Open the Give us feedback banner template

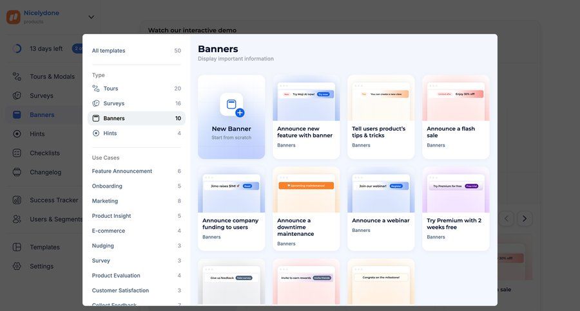pyautogui.click(x=231, y=282)
